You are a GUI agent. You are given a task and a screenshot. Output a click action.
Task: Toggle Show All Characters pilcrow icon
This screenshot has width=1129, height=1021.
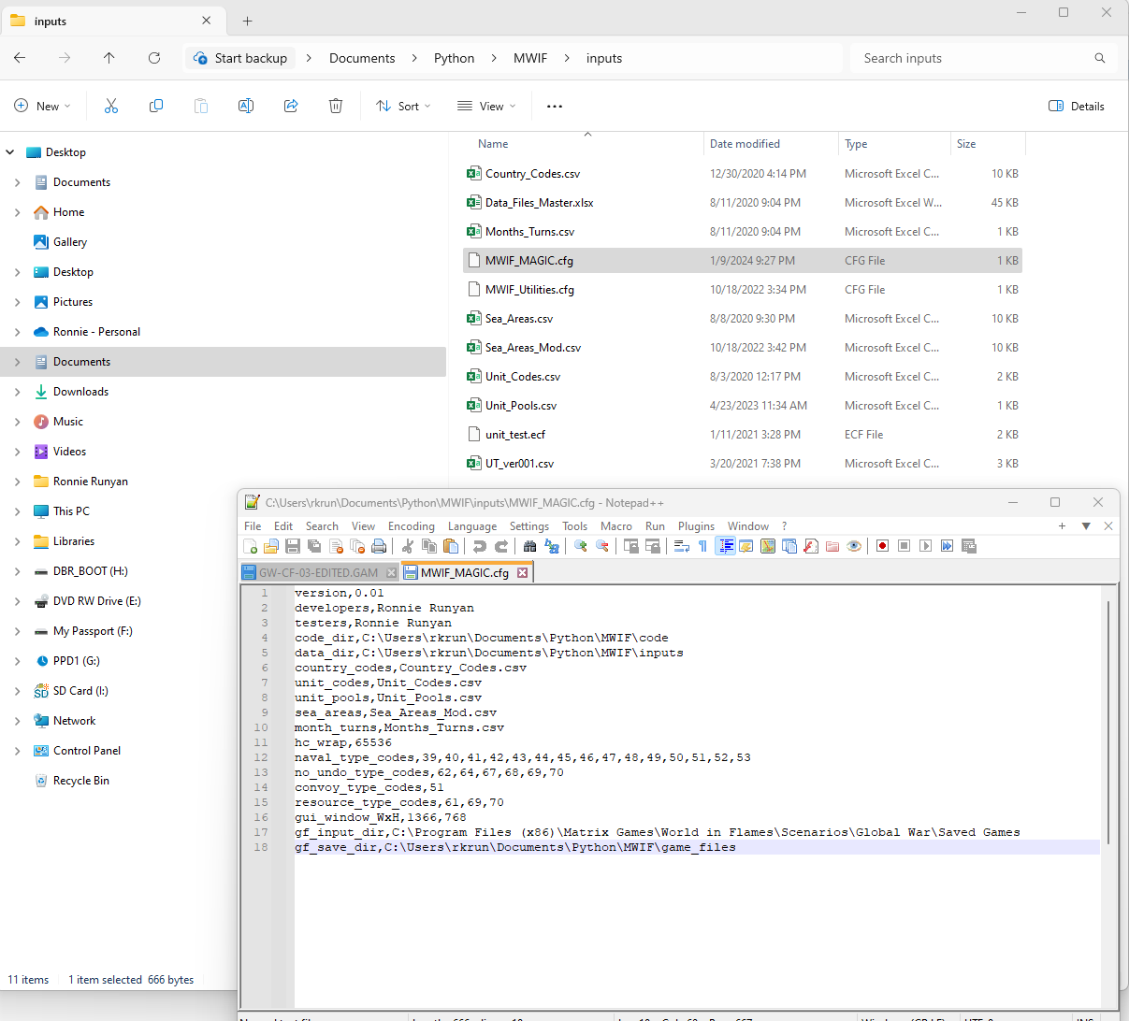[702, 546]
